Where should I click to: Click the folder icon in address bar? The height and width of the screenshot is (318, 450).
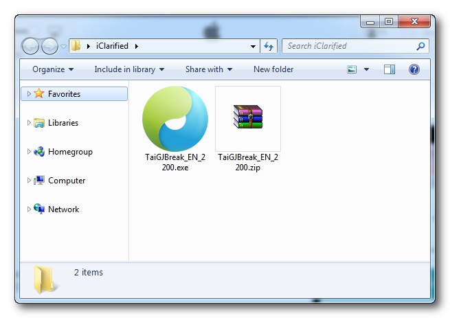(x=76, y=45)
